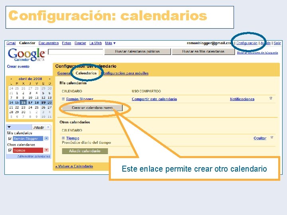287x215 pixels.
Task: Toggle the Ramón Blogger calendar checkbox
Action: (x=10, y=139)
